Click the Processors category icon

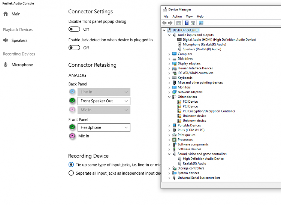coord(174,139)
